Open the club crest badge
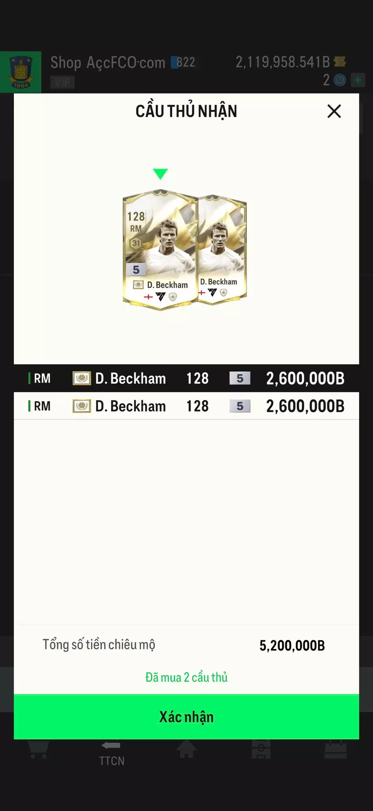 (x=21, y=72)
